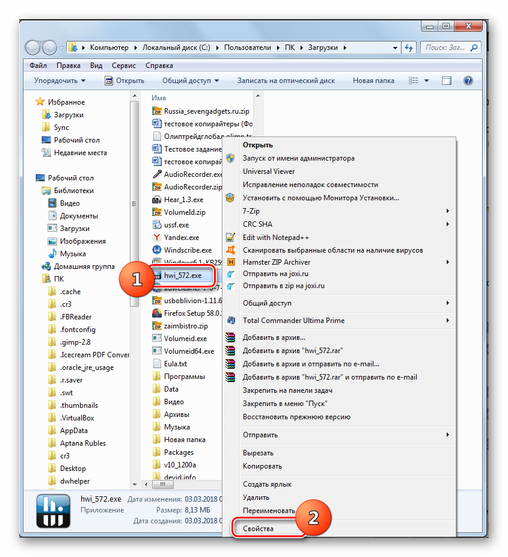Expand the Hamster ZIP Archiver submenu
This screenshot has height=557, width=508.
[448, 262]
